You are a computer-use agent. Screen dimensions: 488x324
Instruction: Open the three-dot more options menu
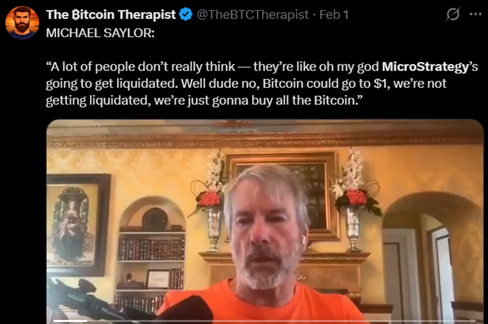click(476, 14)
